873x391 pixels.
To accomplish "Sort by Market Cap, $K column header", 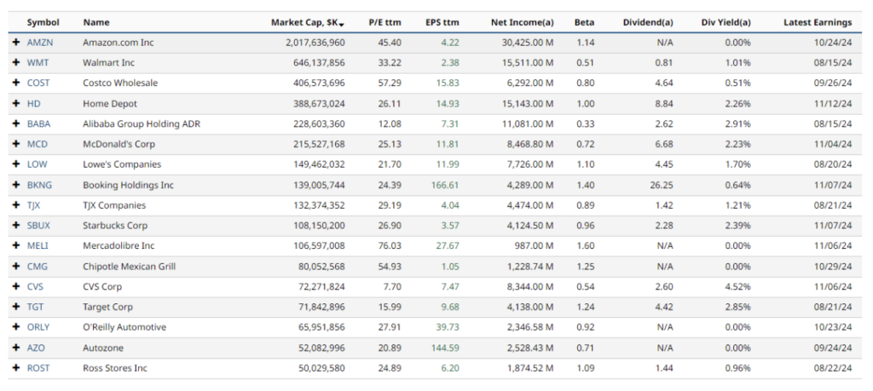I will click(x=308, y=23).
